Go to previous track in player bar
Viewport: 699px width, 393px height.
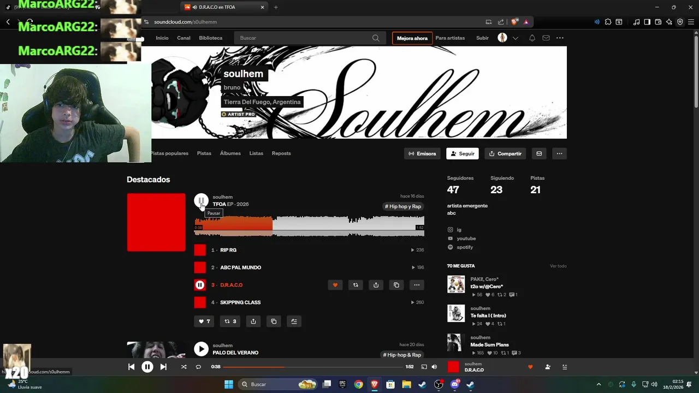(x=131, y=367)
